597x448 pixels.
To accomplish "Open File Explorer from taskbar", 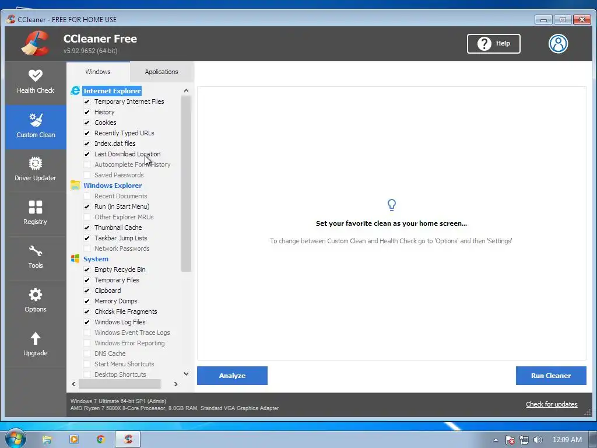I will pos(47,440).
